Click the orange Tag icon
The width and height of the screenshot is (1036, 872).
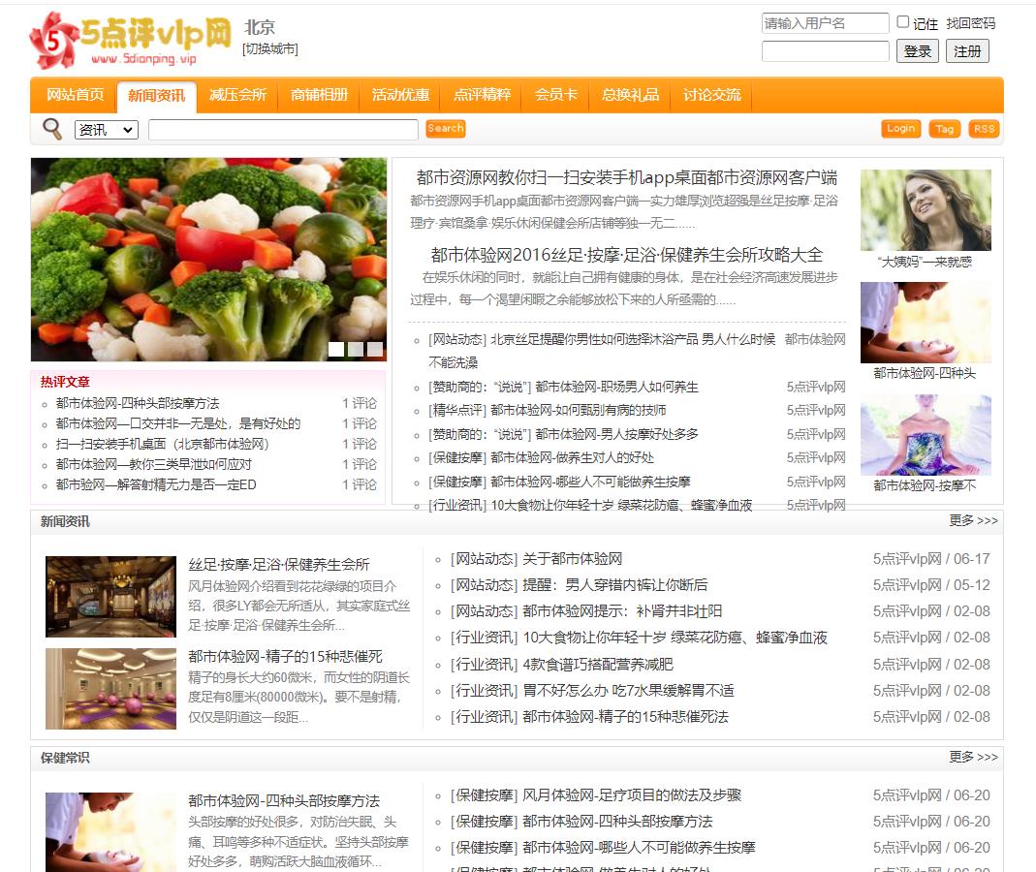944,128
